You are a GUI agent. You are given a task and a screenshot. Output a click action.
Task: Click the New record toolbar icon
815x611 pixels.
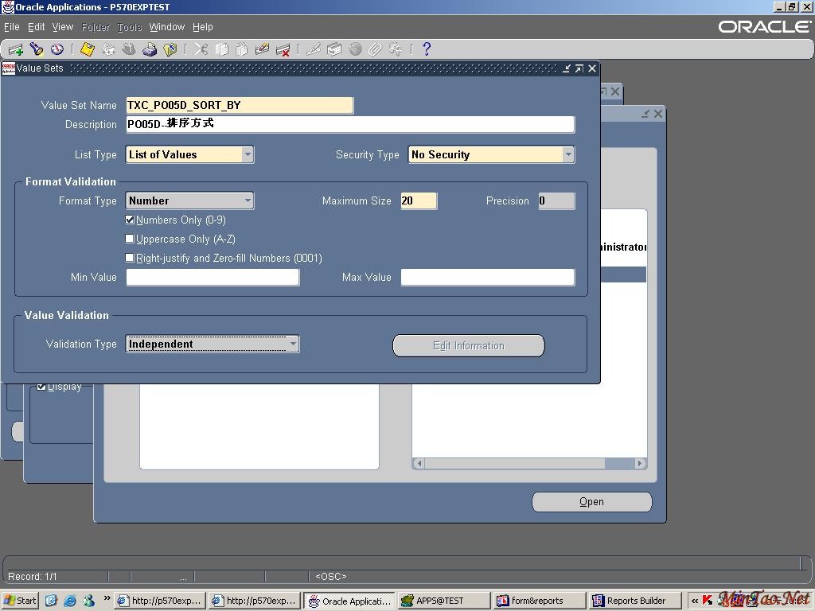15,49
